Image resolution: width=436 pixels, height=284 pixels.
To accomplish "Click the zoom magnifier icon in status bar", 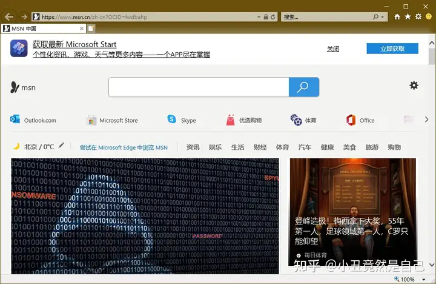I will point(397,279).
